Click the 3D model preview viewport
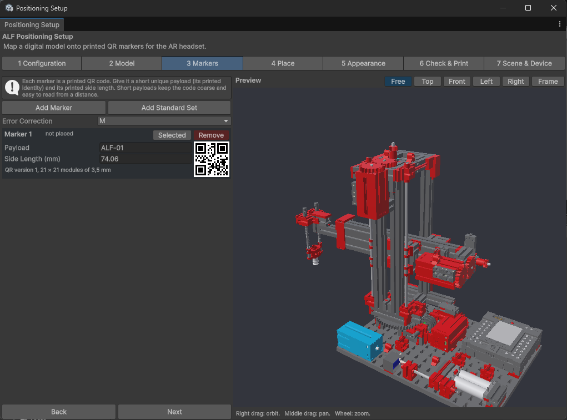Screen dimensions: 567x420 coord(400,247)
